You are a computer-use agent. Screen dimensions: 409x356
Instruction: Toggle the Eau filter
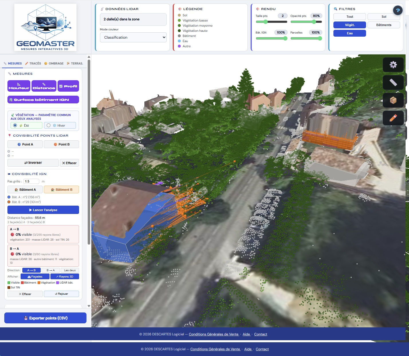click(349, 33)
